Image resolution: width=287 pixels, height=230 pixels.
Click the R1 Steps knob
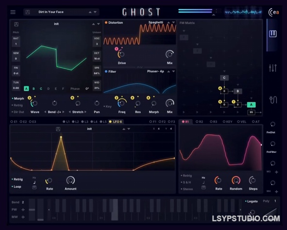253,181
